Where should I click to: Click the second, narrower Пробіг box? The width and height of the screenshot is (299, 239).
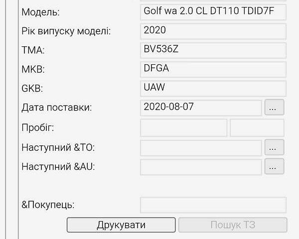point(257,127)
